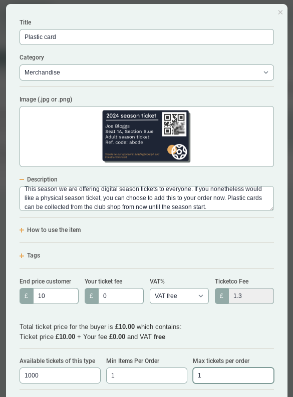The height and width of the screenshot is (397, 293).
Task: Open the Category dropdown showing Merchandise
Action: [147, 72]
